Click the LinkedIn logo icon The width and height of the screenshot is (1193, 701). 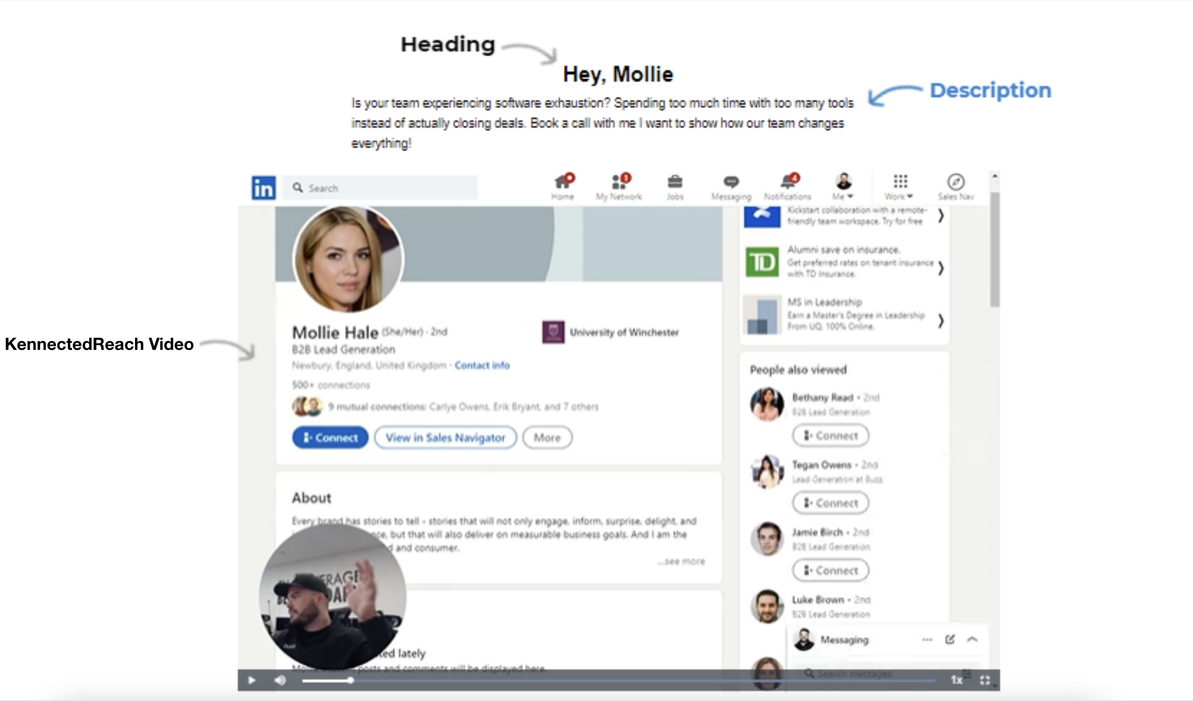point(263,188)
